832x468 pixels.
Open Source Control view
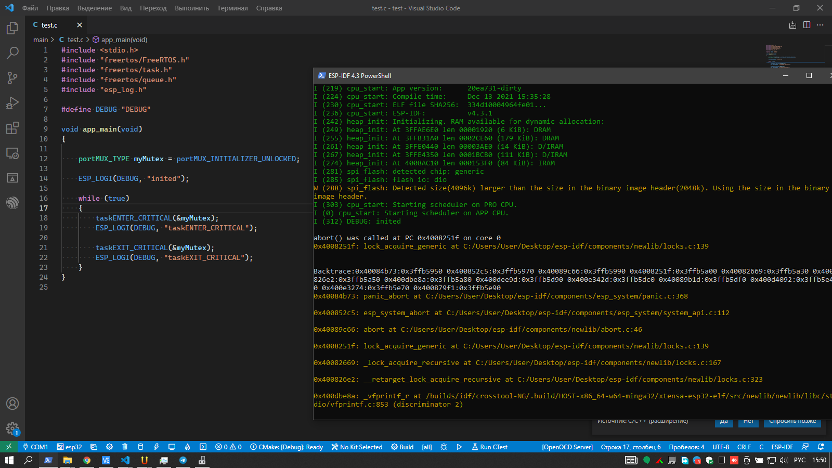tap(12, 78)
